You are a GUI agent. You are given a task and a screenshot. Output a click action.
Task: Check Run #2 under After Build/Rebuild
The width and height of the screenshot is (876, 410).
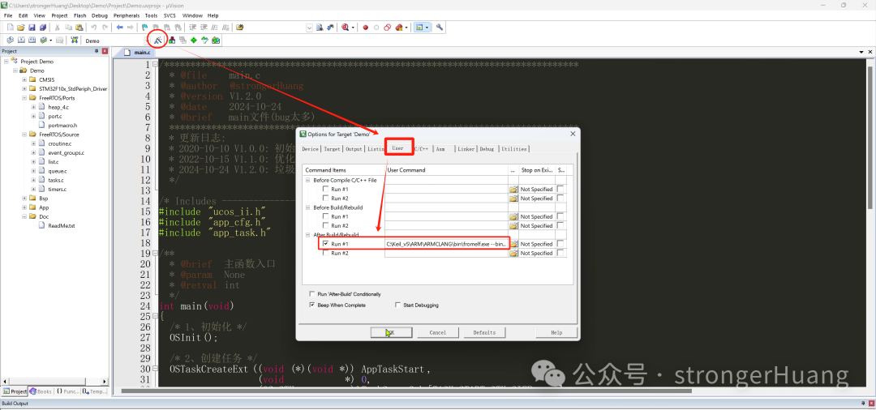[x=326, y=253]
